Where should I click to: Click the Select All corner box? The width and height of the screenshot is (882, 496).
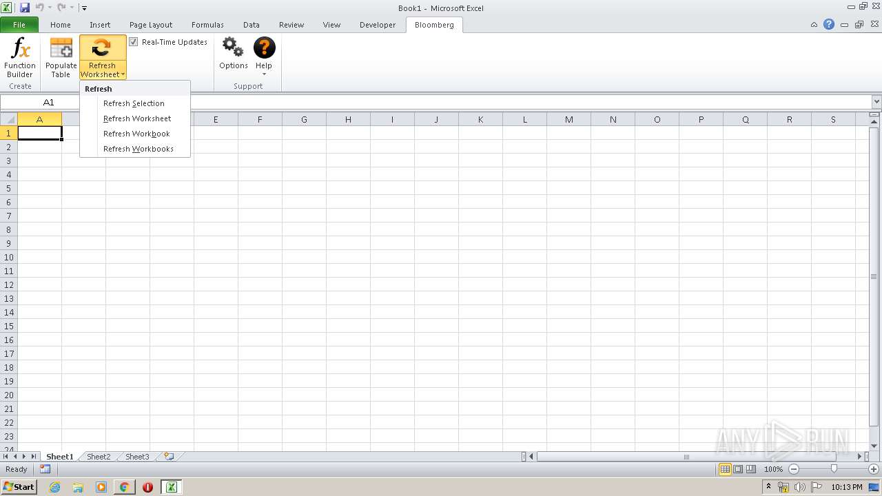(x=9, y=119)
